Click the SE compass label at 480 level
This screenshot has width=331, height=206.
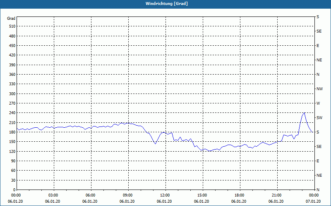(x=319, y=31)
